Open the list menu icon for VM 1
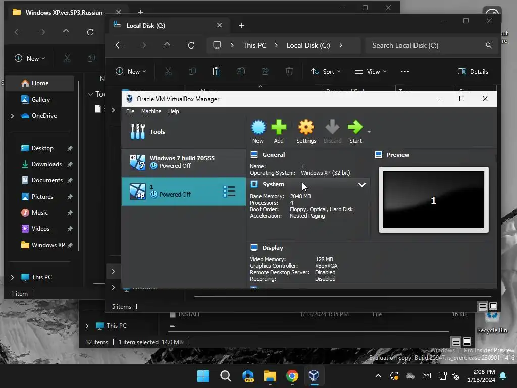 point(229,191)
